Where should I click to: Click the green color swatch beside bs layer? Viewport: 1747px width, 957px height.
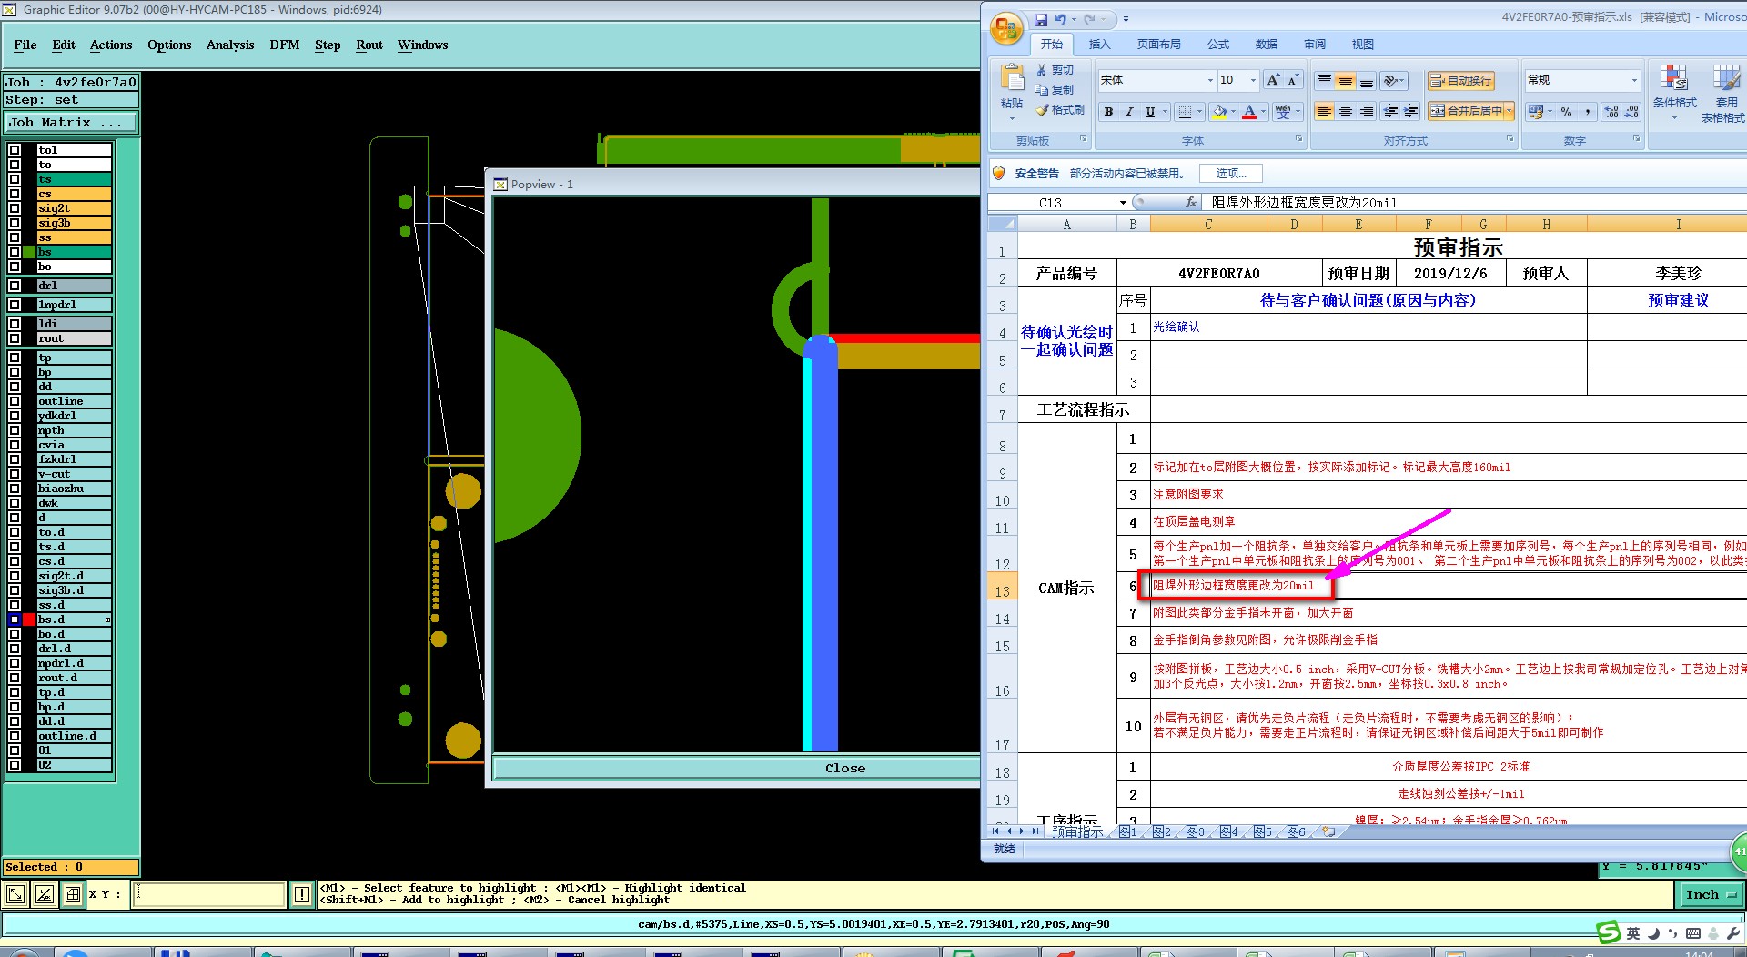coord(29,252)
